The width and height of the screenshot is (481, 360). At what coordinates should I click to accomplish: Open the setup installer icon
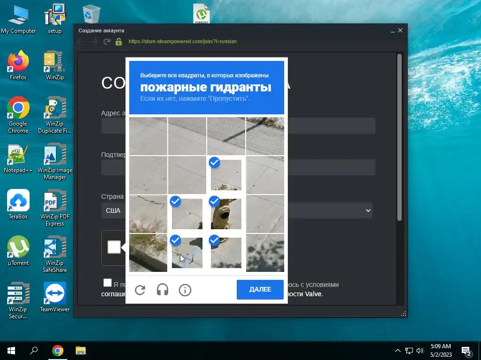(x=54, y=19)
